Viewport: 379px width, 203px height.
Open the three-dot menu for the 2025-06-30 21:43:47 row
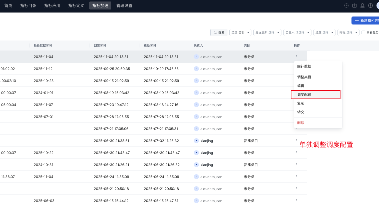pos(296,153)
